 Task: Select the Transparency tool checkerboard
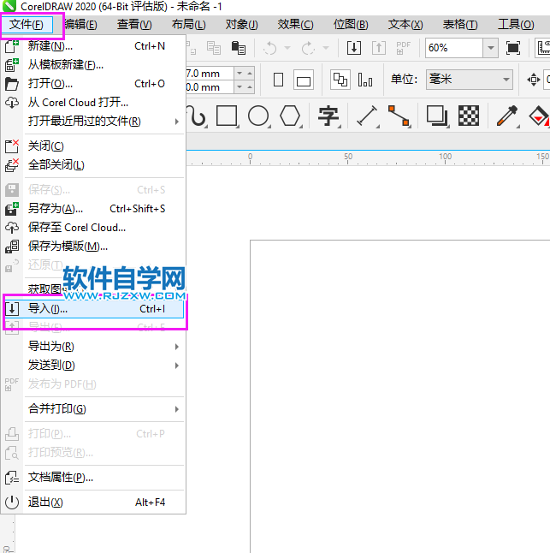tap(469, 116)
